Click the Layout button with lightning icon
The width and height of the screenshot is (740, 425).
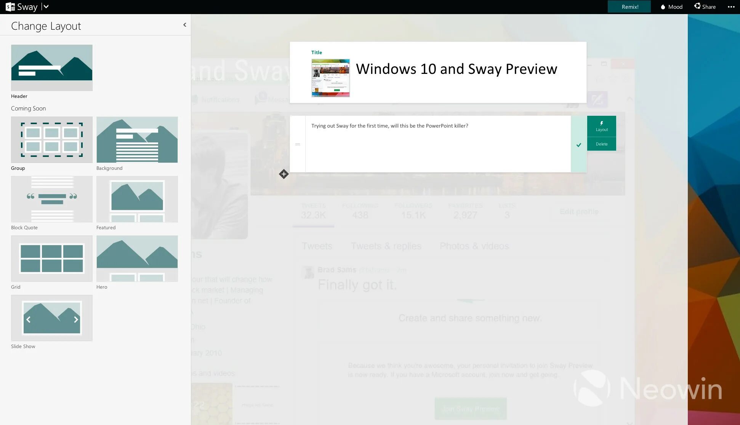601,126
